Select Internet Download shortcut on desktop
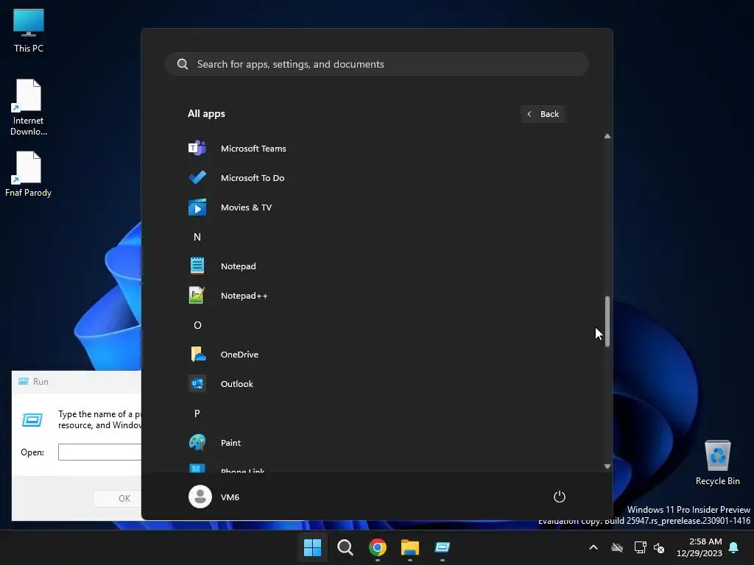 click(29, 107)
